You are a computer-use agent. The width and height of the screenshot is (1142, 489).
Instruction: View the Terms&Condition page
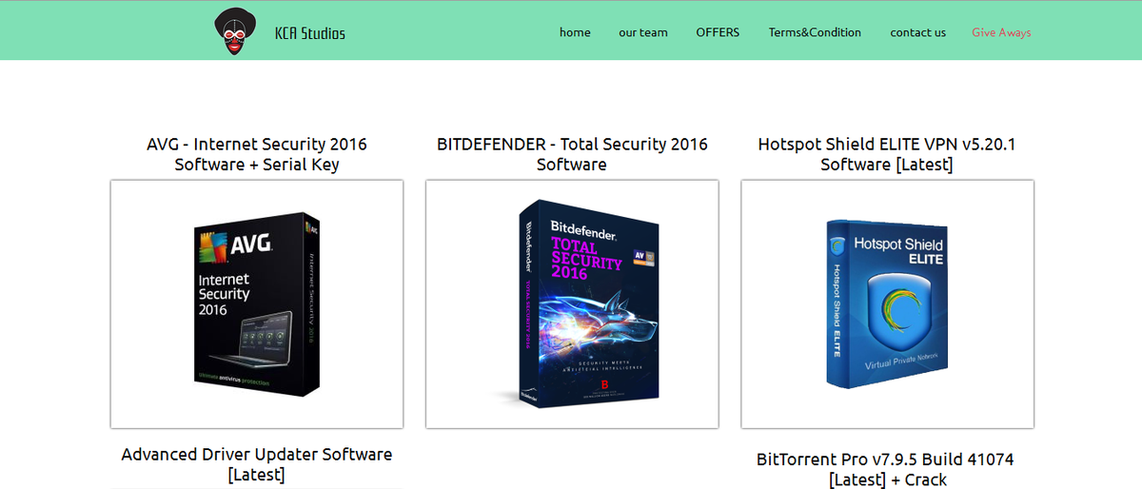coord(815,32)
